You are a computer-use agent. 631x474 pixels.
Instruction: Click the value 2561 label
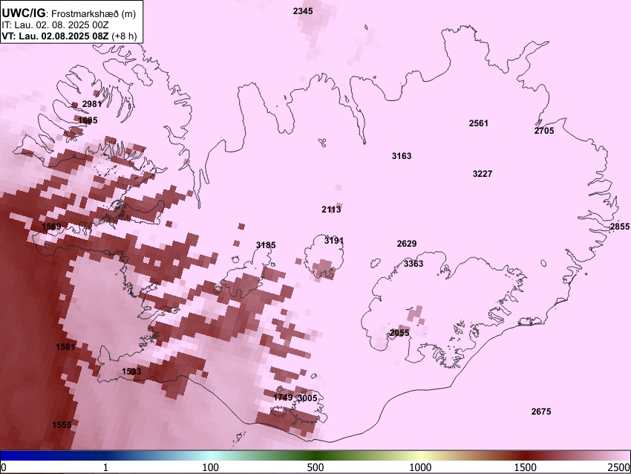point(479,123)
